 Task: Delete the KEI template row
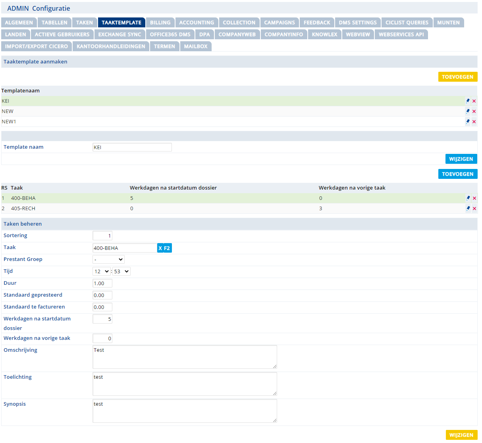coord(474,101)
